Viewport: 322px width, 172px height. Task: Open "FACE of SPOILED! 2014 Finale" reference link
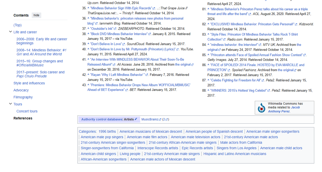coord(256,67)
